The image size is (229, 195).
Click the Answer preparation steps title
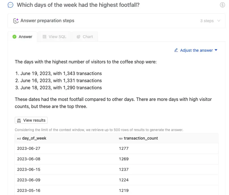tap(47, 21)
